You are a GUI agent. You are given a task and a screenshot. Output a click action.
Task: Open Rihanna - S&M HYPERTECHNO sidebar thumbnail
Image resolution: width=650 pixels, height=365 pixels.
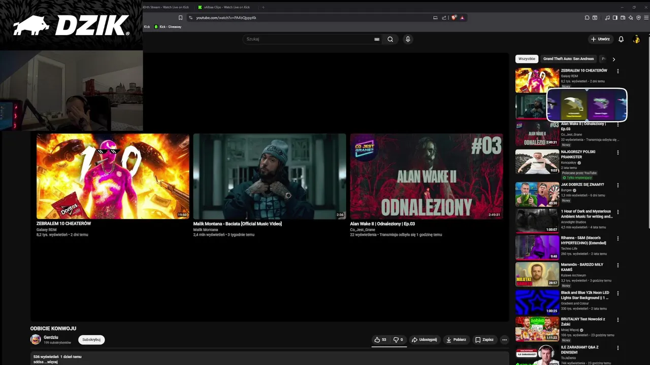click(x=537, y=247)
